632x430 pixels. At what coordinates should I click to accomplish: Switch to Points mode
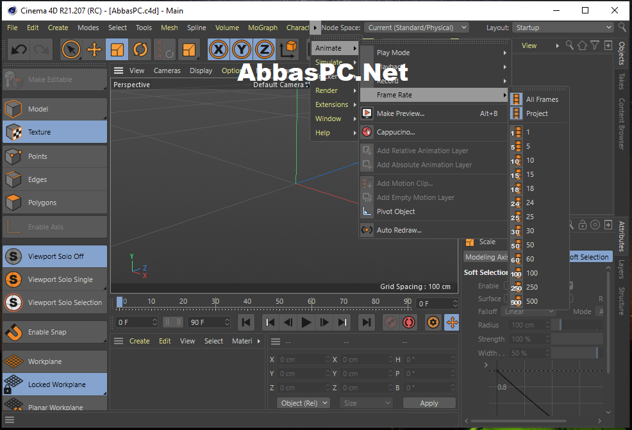[55, 156]
